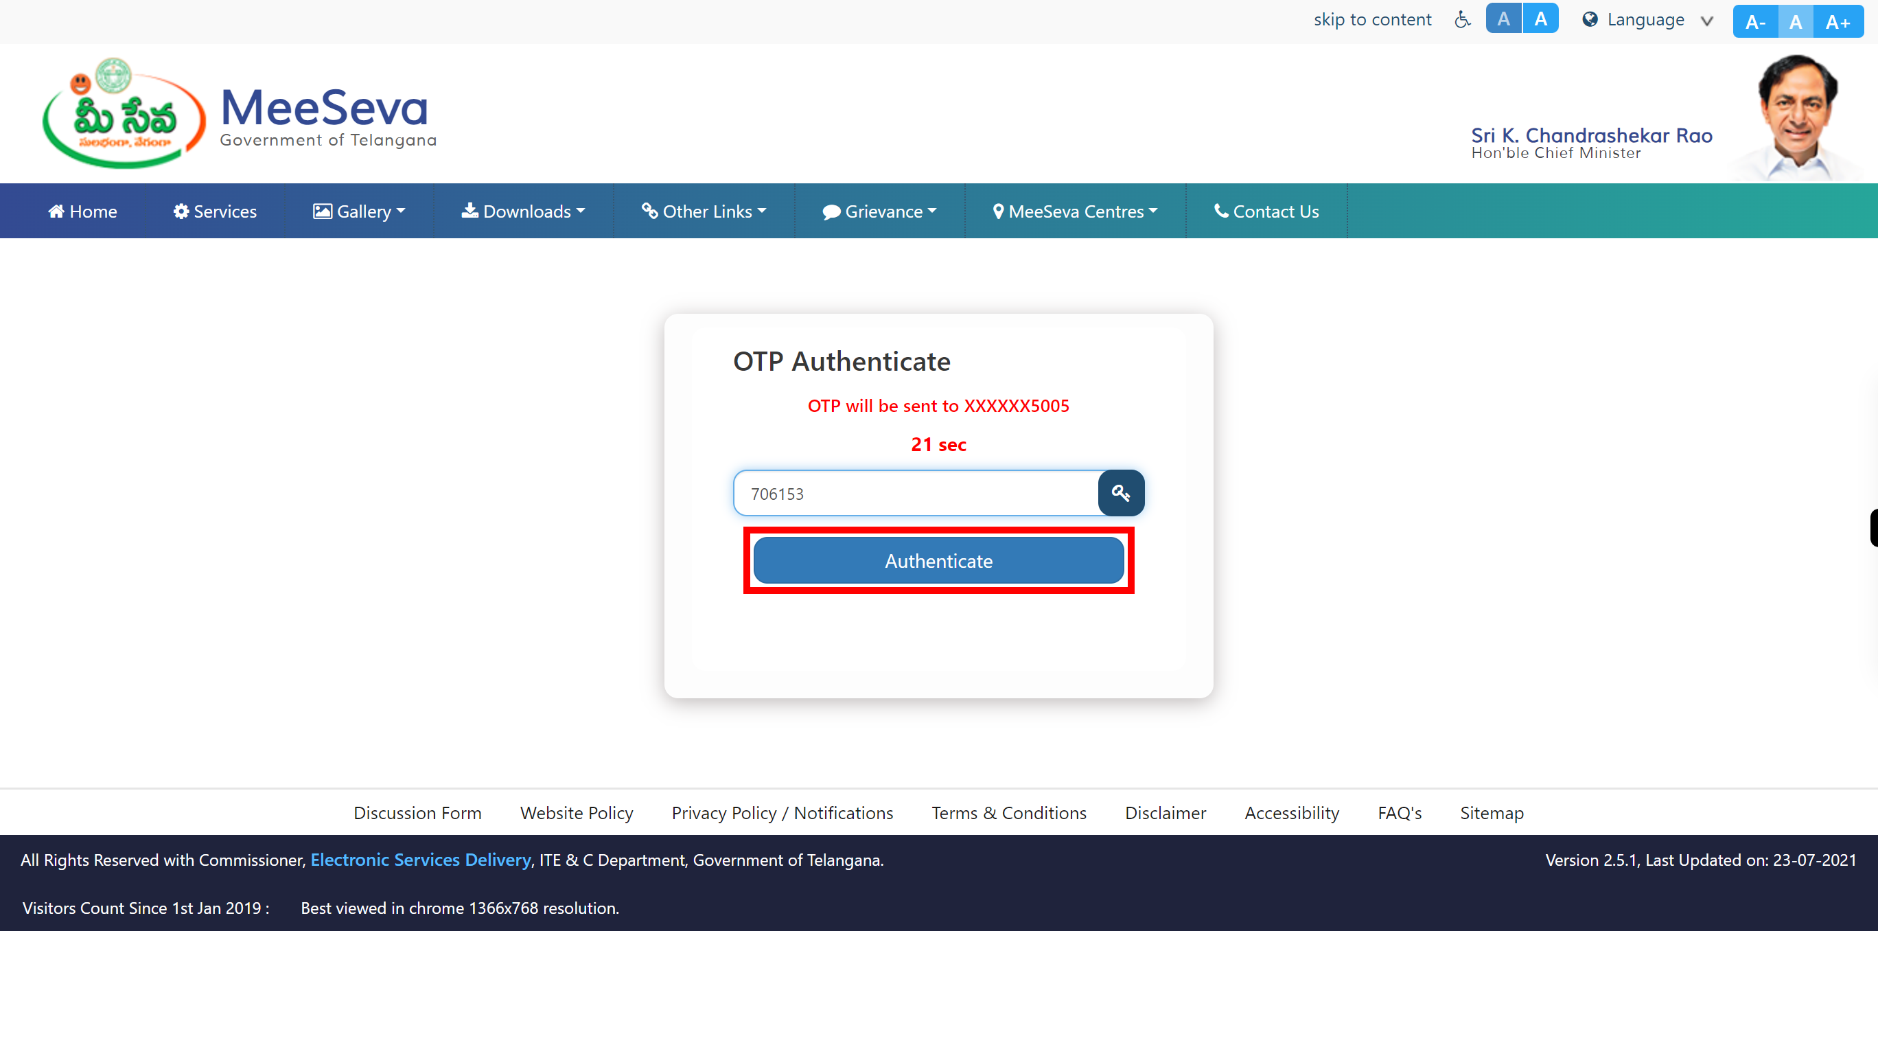Expand the Downloads dropdown menu
This screenshot has width=1878, height=1056.
[523, 211]
